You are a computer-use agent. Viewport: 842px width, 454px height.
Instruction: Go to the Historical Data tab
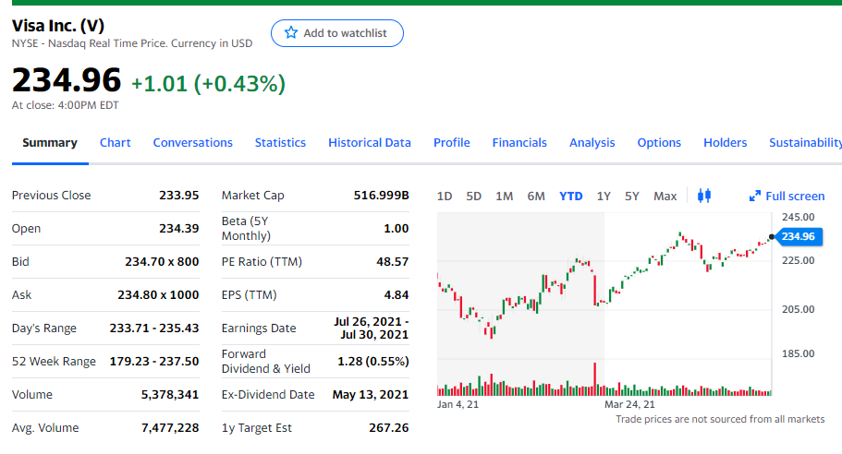pos(369,142)
